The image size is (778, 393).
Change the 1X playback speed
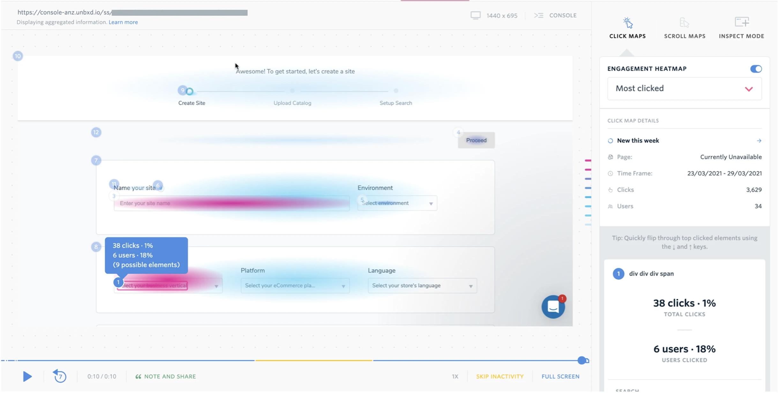pyautogui.click(x=455, y=376)
